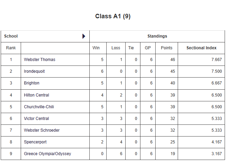
Task: Open the Irondequoit team entry
Action: pyautogui.click(x=34, y=71)
